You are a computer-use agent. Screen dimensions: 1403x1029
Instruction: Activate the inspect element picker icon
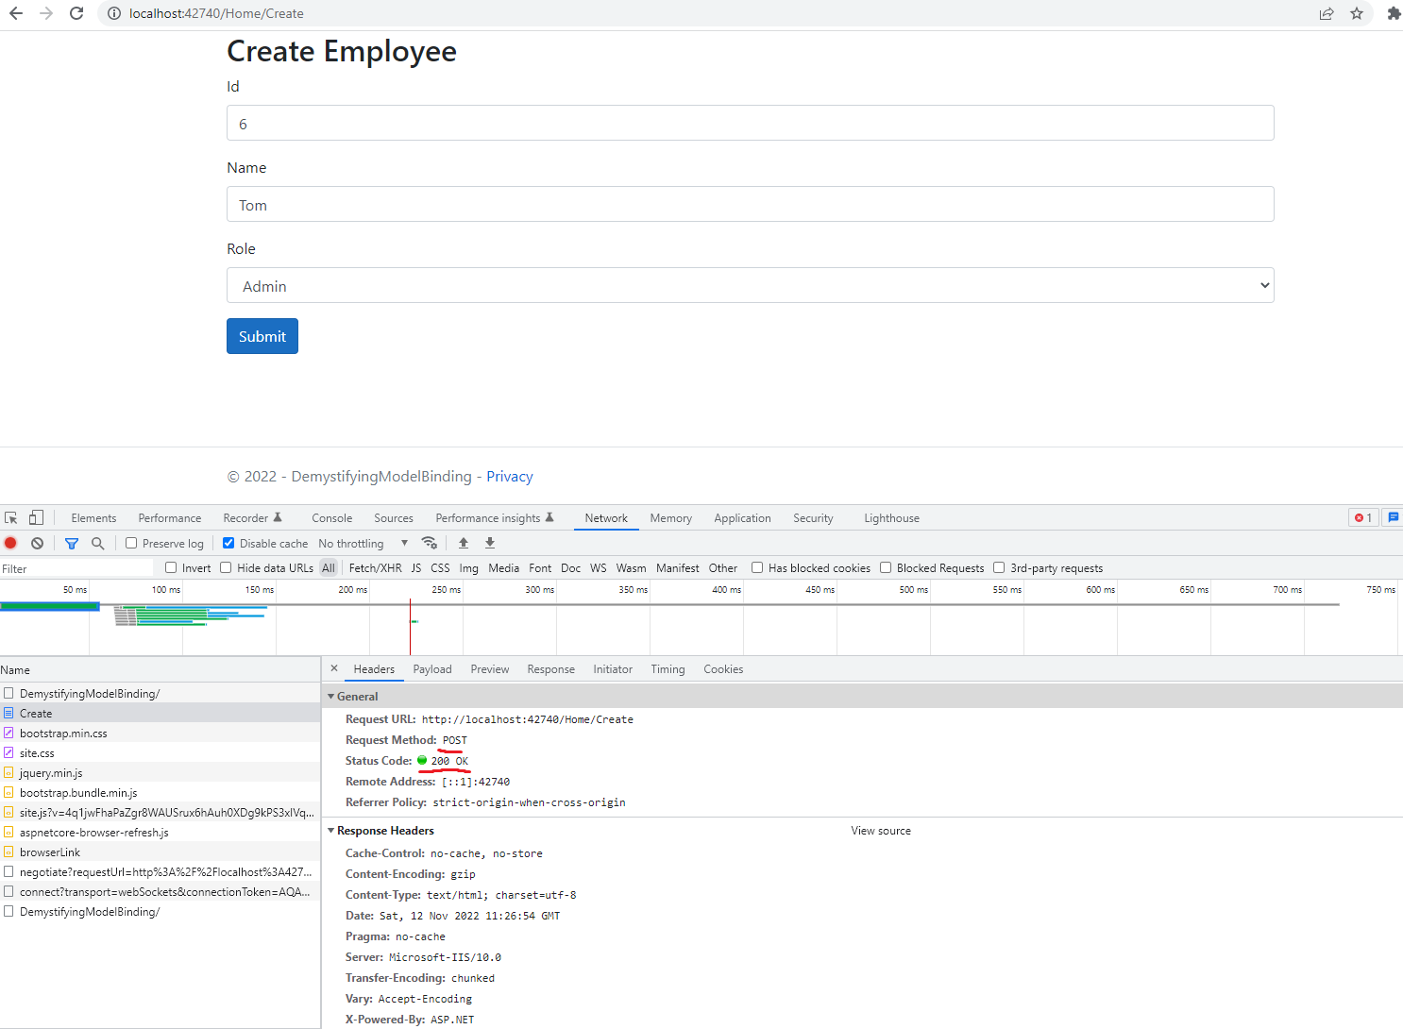(11, 517)
